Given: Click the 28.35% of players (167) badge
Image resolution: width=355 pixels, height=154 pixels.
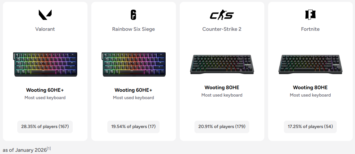Looking at the screenshot, I should [x=45, y=127].
